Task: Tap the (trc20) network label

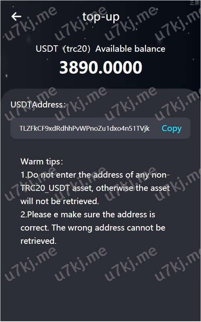Action: coord(76,49)
